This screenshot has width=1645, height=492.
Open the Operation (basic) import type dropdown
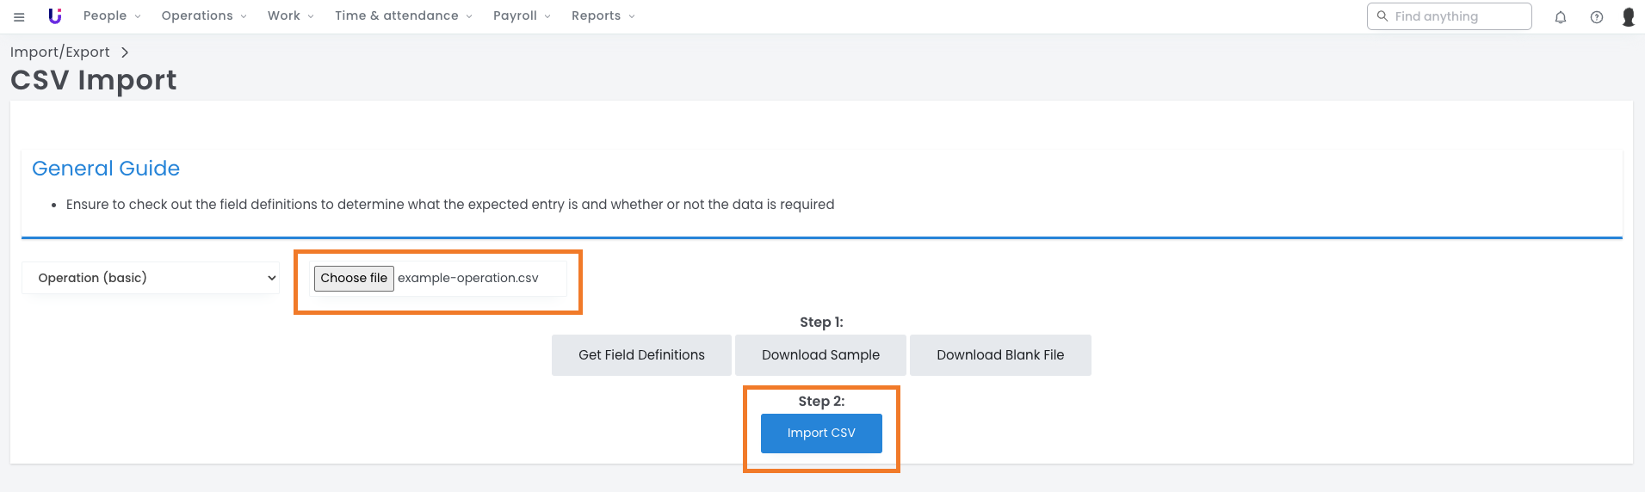point(151,278)
